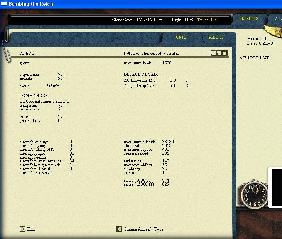Click the kills value 27

pyautogui.click(x=61, y=117)
